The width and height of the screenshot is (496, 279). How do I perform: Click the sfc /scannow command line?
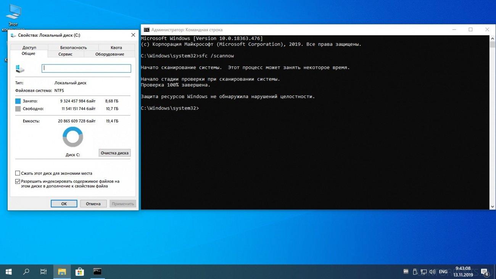click(x=187, y=56)
